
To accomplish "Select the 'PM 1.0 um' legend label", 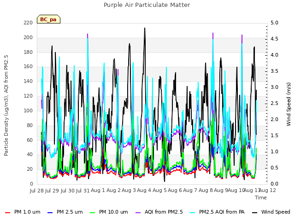I will coord(27,212).
